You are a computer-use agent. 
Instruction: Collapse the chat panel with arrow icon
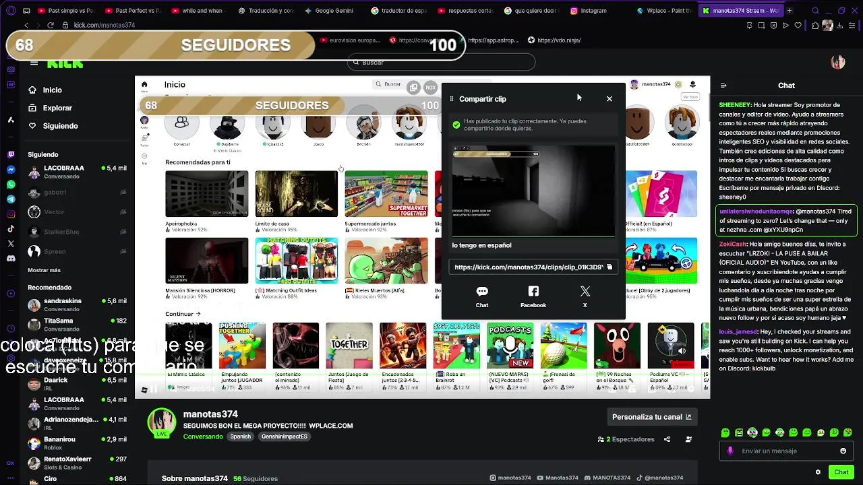tap(723, 86)
